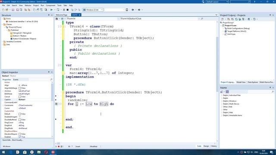Expand the Delphi | Windows palette category
Screen dimensions: 276x155
pyautogui.click(x=222, y=101)
